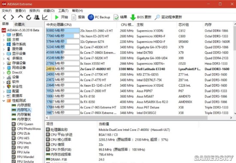The height and width of the screenshot is (163, 236).
Task: Click the 报告 toolbar button
Action: point(78,17)
